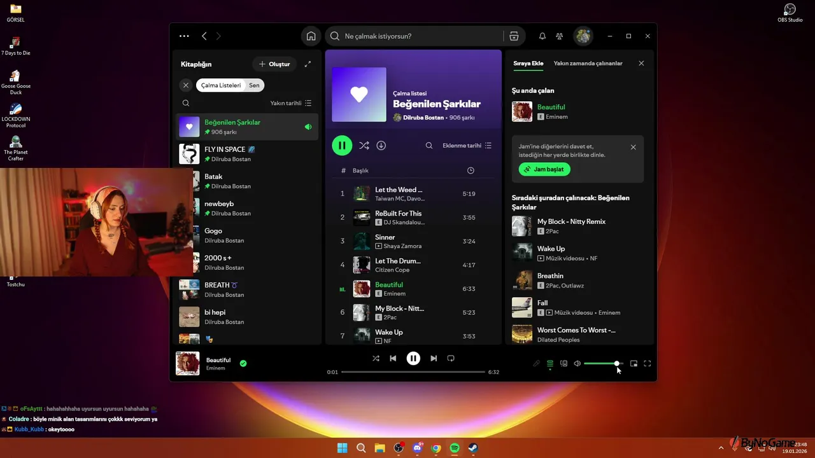Screen dimensions: 815x458
Task: Click the duration clock column header
Action: pos(471,170)
